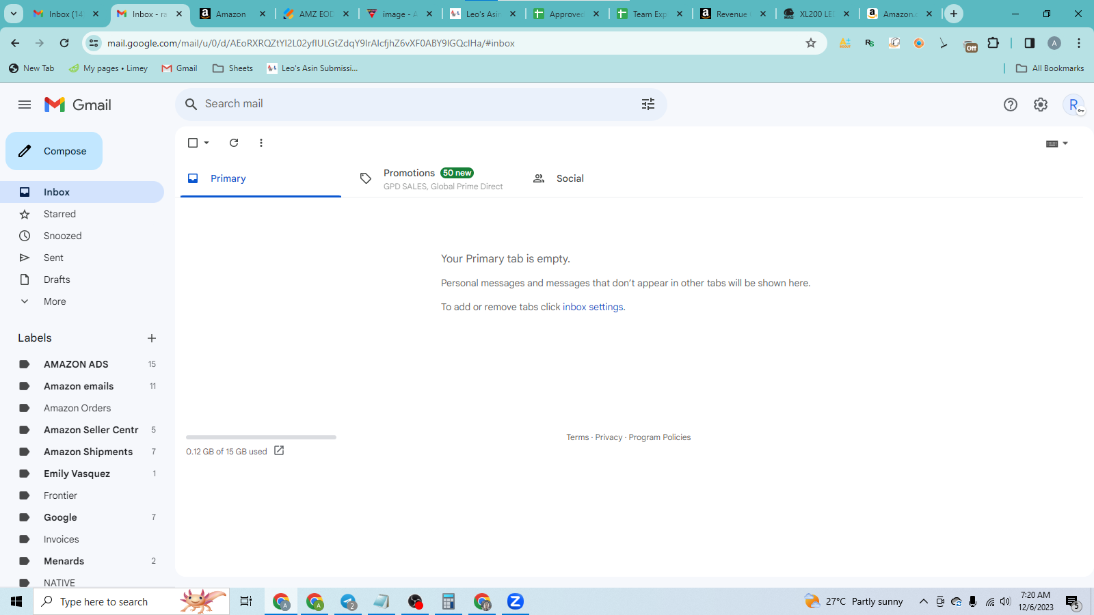Open the Inbox folder
Viewport: 1094px width, 615px height.
[x=82, y=192]
